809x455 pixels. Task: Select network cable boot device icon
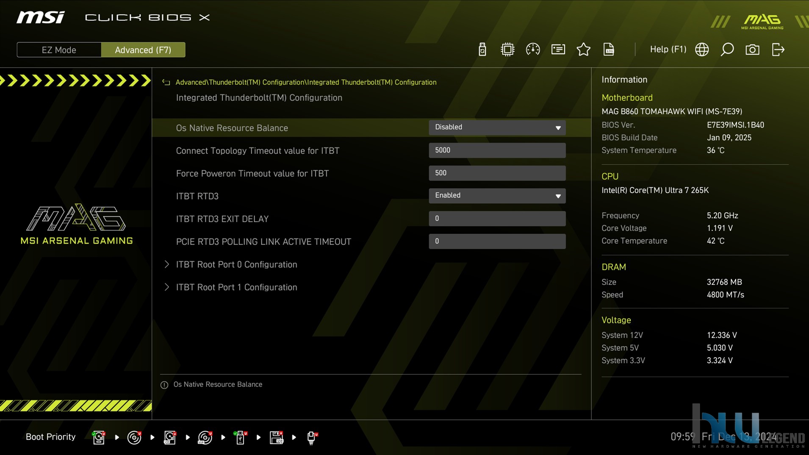point(312,437)
